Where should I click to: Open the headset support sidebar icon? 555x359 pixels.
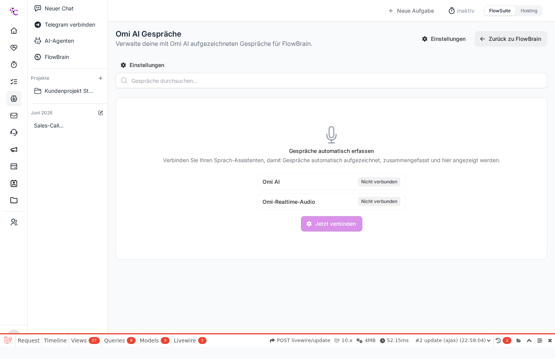pyautogui.click(x=14, y=132)
